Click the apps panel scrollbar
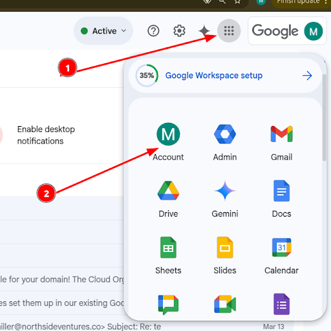Image resolution: width=331 pixels, height=331 pixels. [x=324, y=118]
